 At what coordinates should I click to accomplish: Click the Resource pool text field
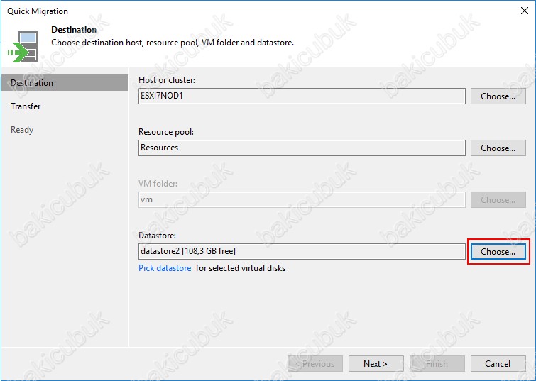(302, 148)
